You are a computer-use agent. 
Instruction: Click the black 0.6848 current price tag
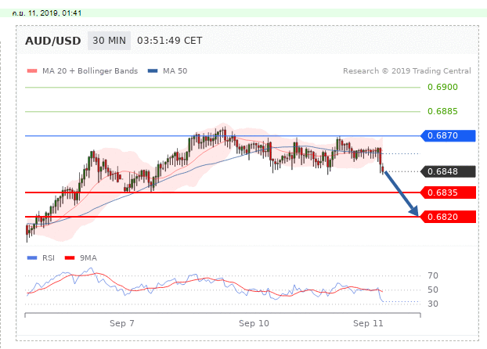click(x=448, y=171)
